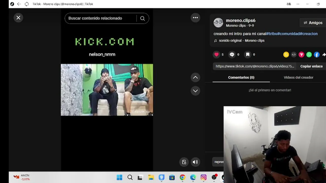Click the search magnifier icon in related-content bar
326x183 pixels.
click(142, 18)
